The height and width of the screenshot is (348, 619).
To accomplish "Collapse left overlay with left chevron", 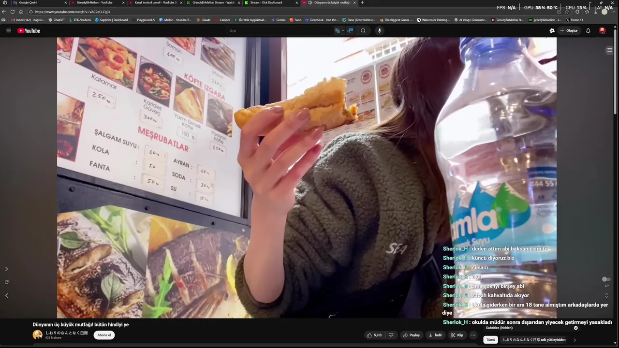I will click(x=6, y=295).
